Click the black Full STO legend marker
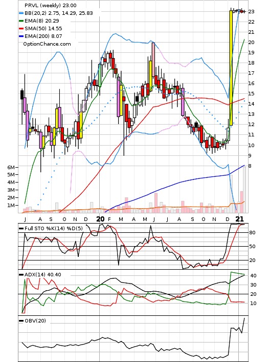 pyautogui.click(x=21, y=229)
